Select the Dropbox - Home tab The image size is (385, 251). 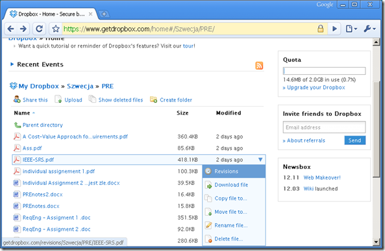[51, 14]
